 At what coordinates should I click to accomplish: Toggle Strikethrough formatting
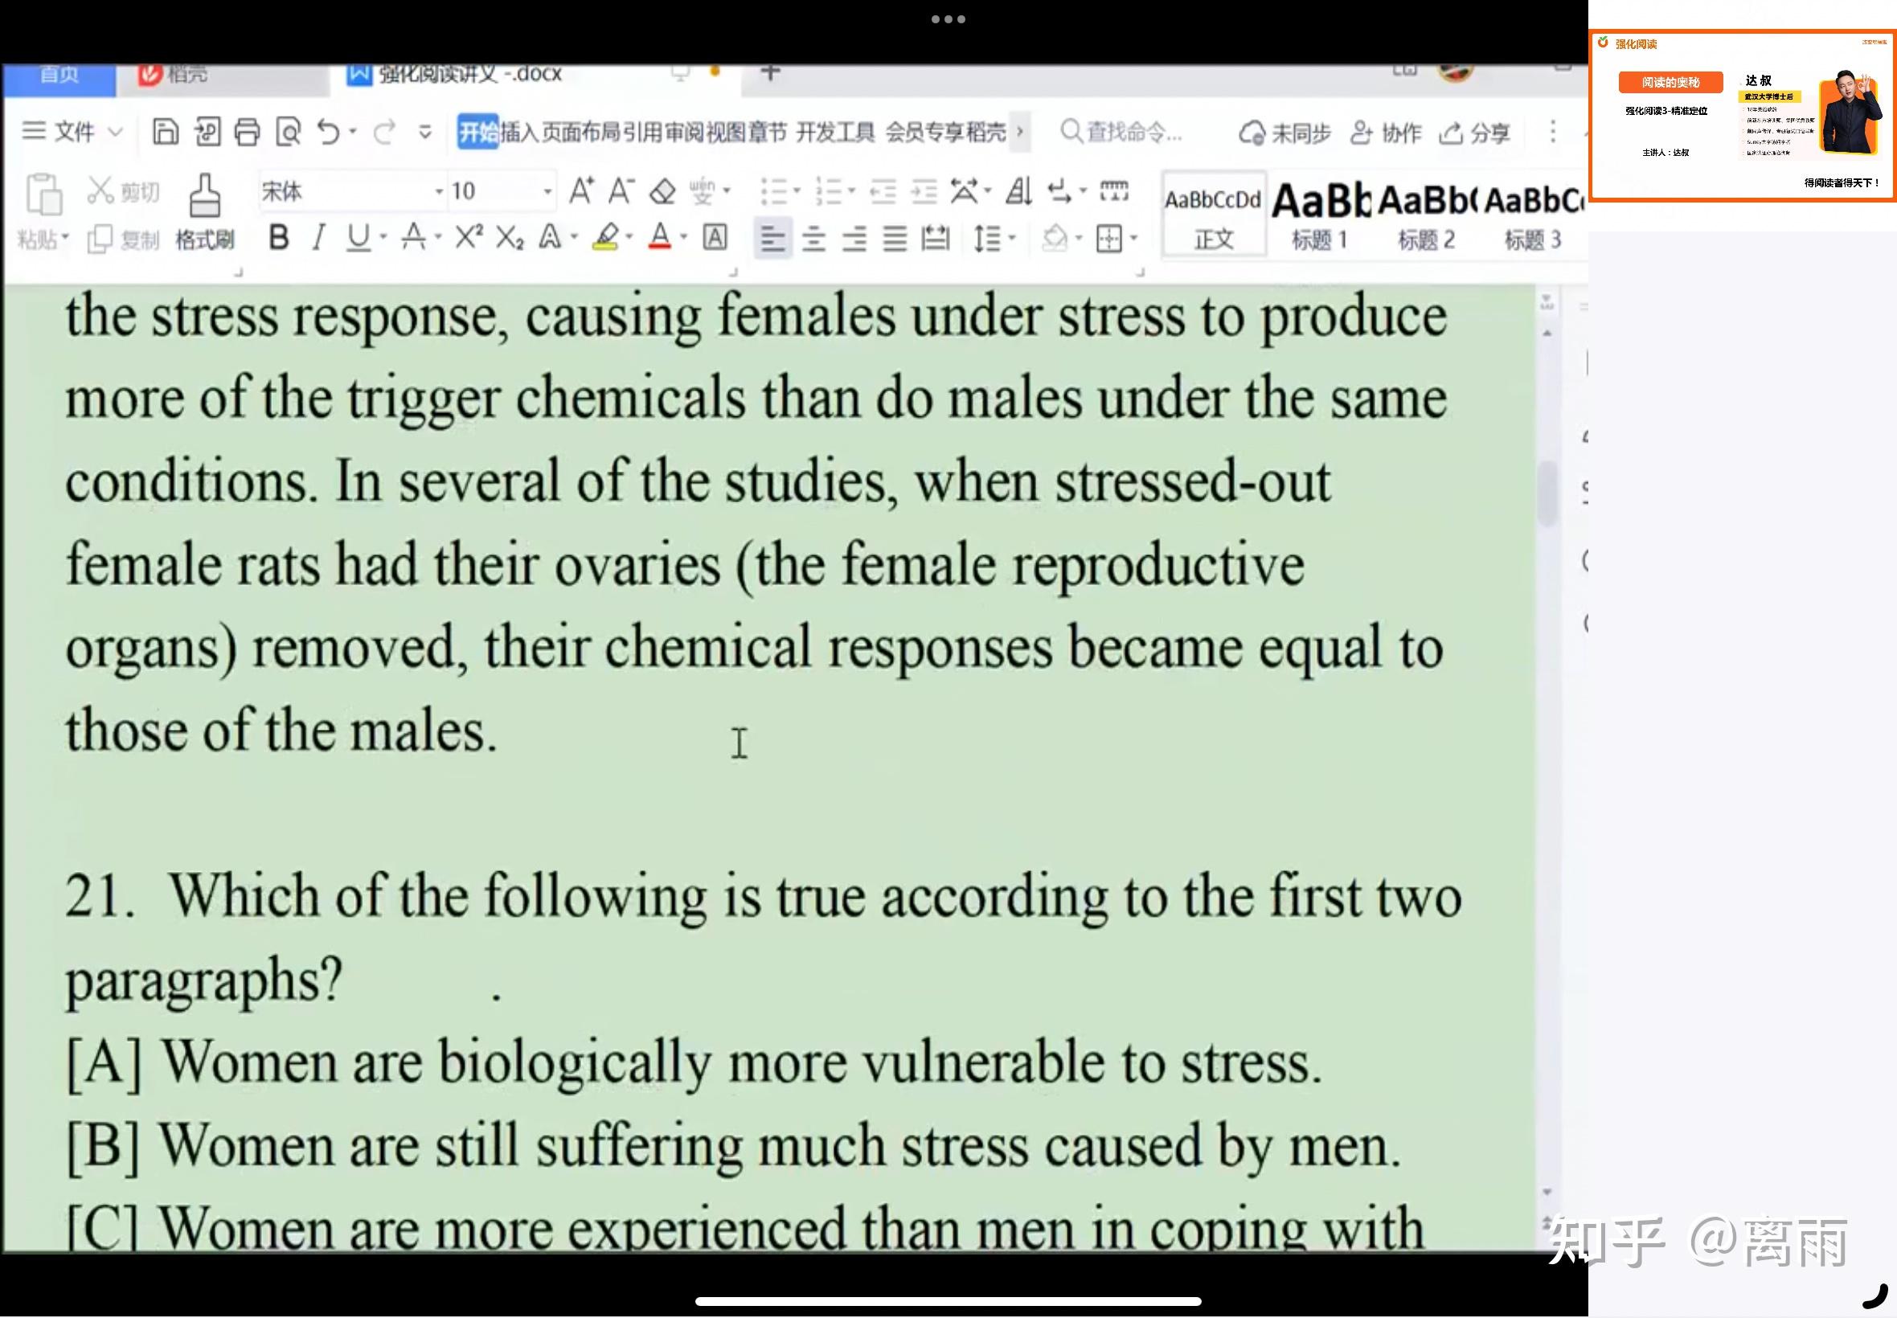[414, 238]
